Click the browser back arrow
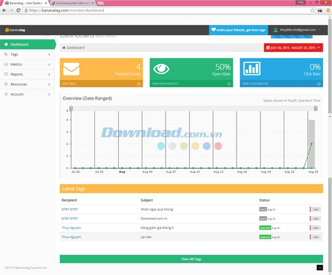Screen dimensions: 332x275 coord(4,10)
